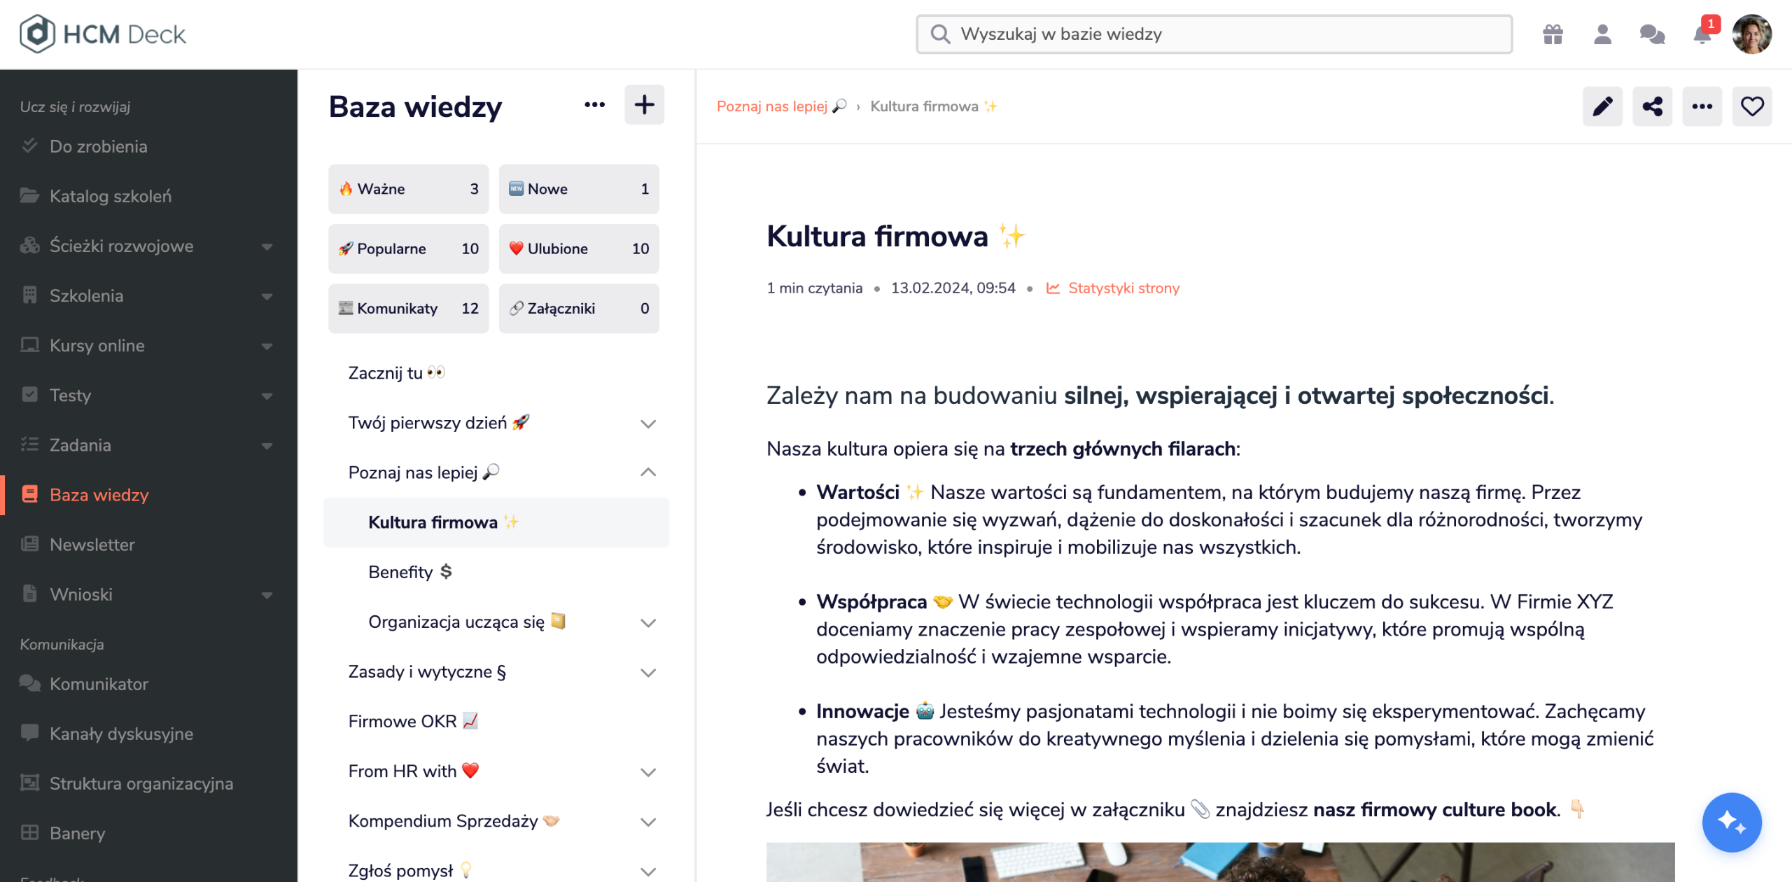Add new knowledge base item with plus
Image resolution: width=1792 pixels, height=882 pixels.
[x=644, y=105]
